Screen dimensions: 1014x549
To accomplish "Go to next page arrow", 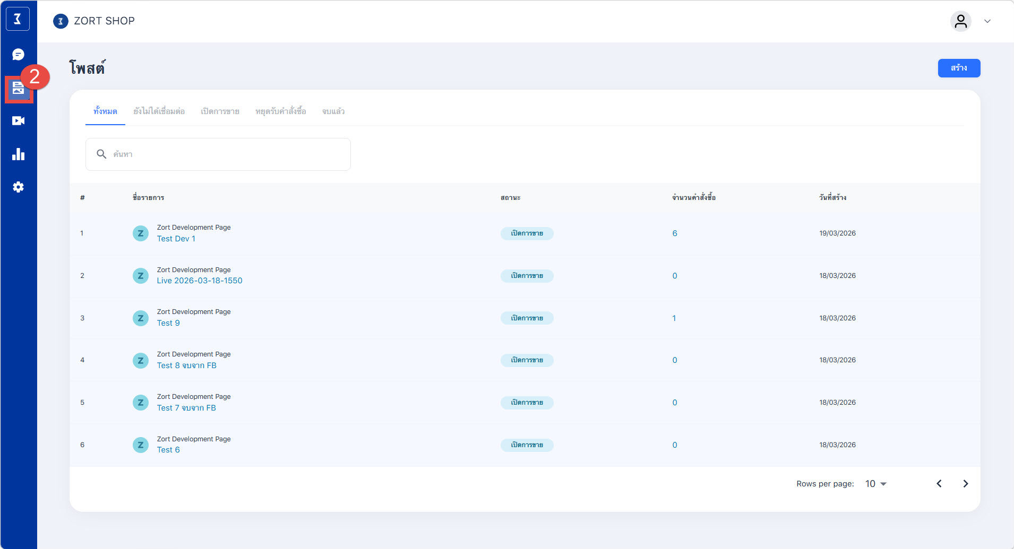I will (965, 484).
